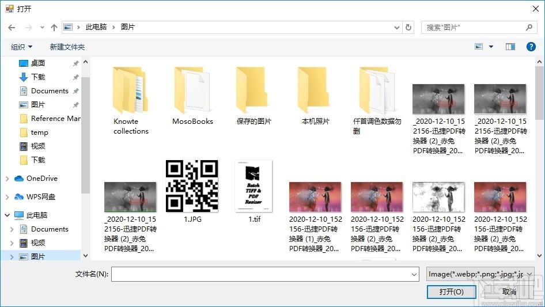Click 此电脑 in the address breadcrumb

pyautogui.click(x=96, y=27)
